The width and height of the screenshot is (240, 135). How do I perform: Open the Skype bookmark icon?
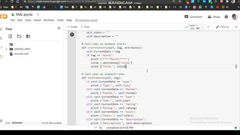click(212, 7)
